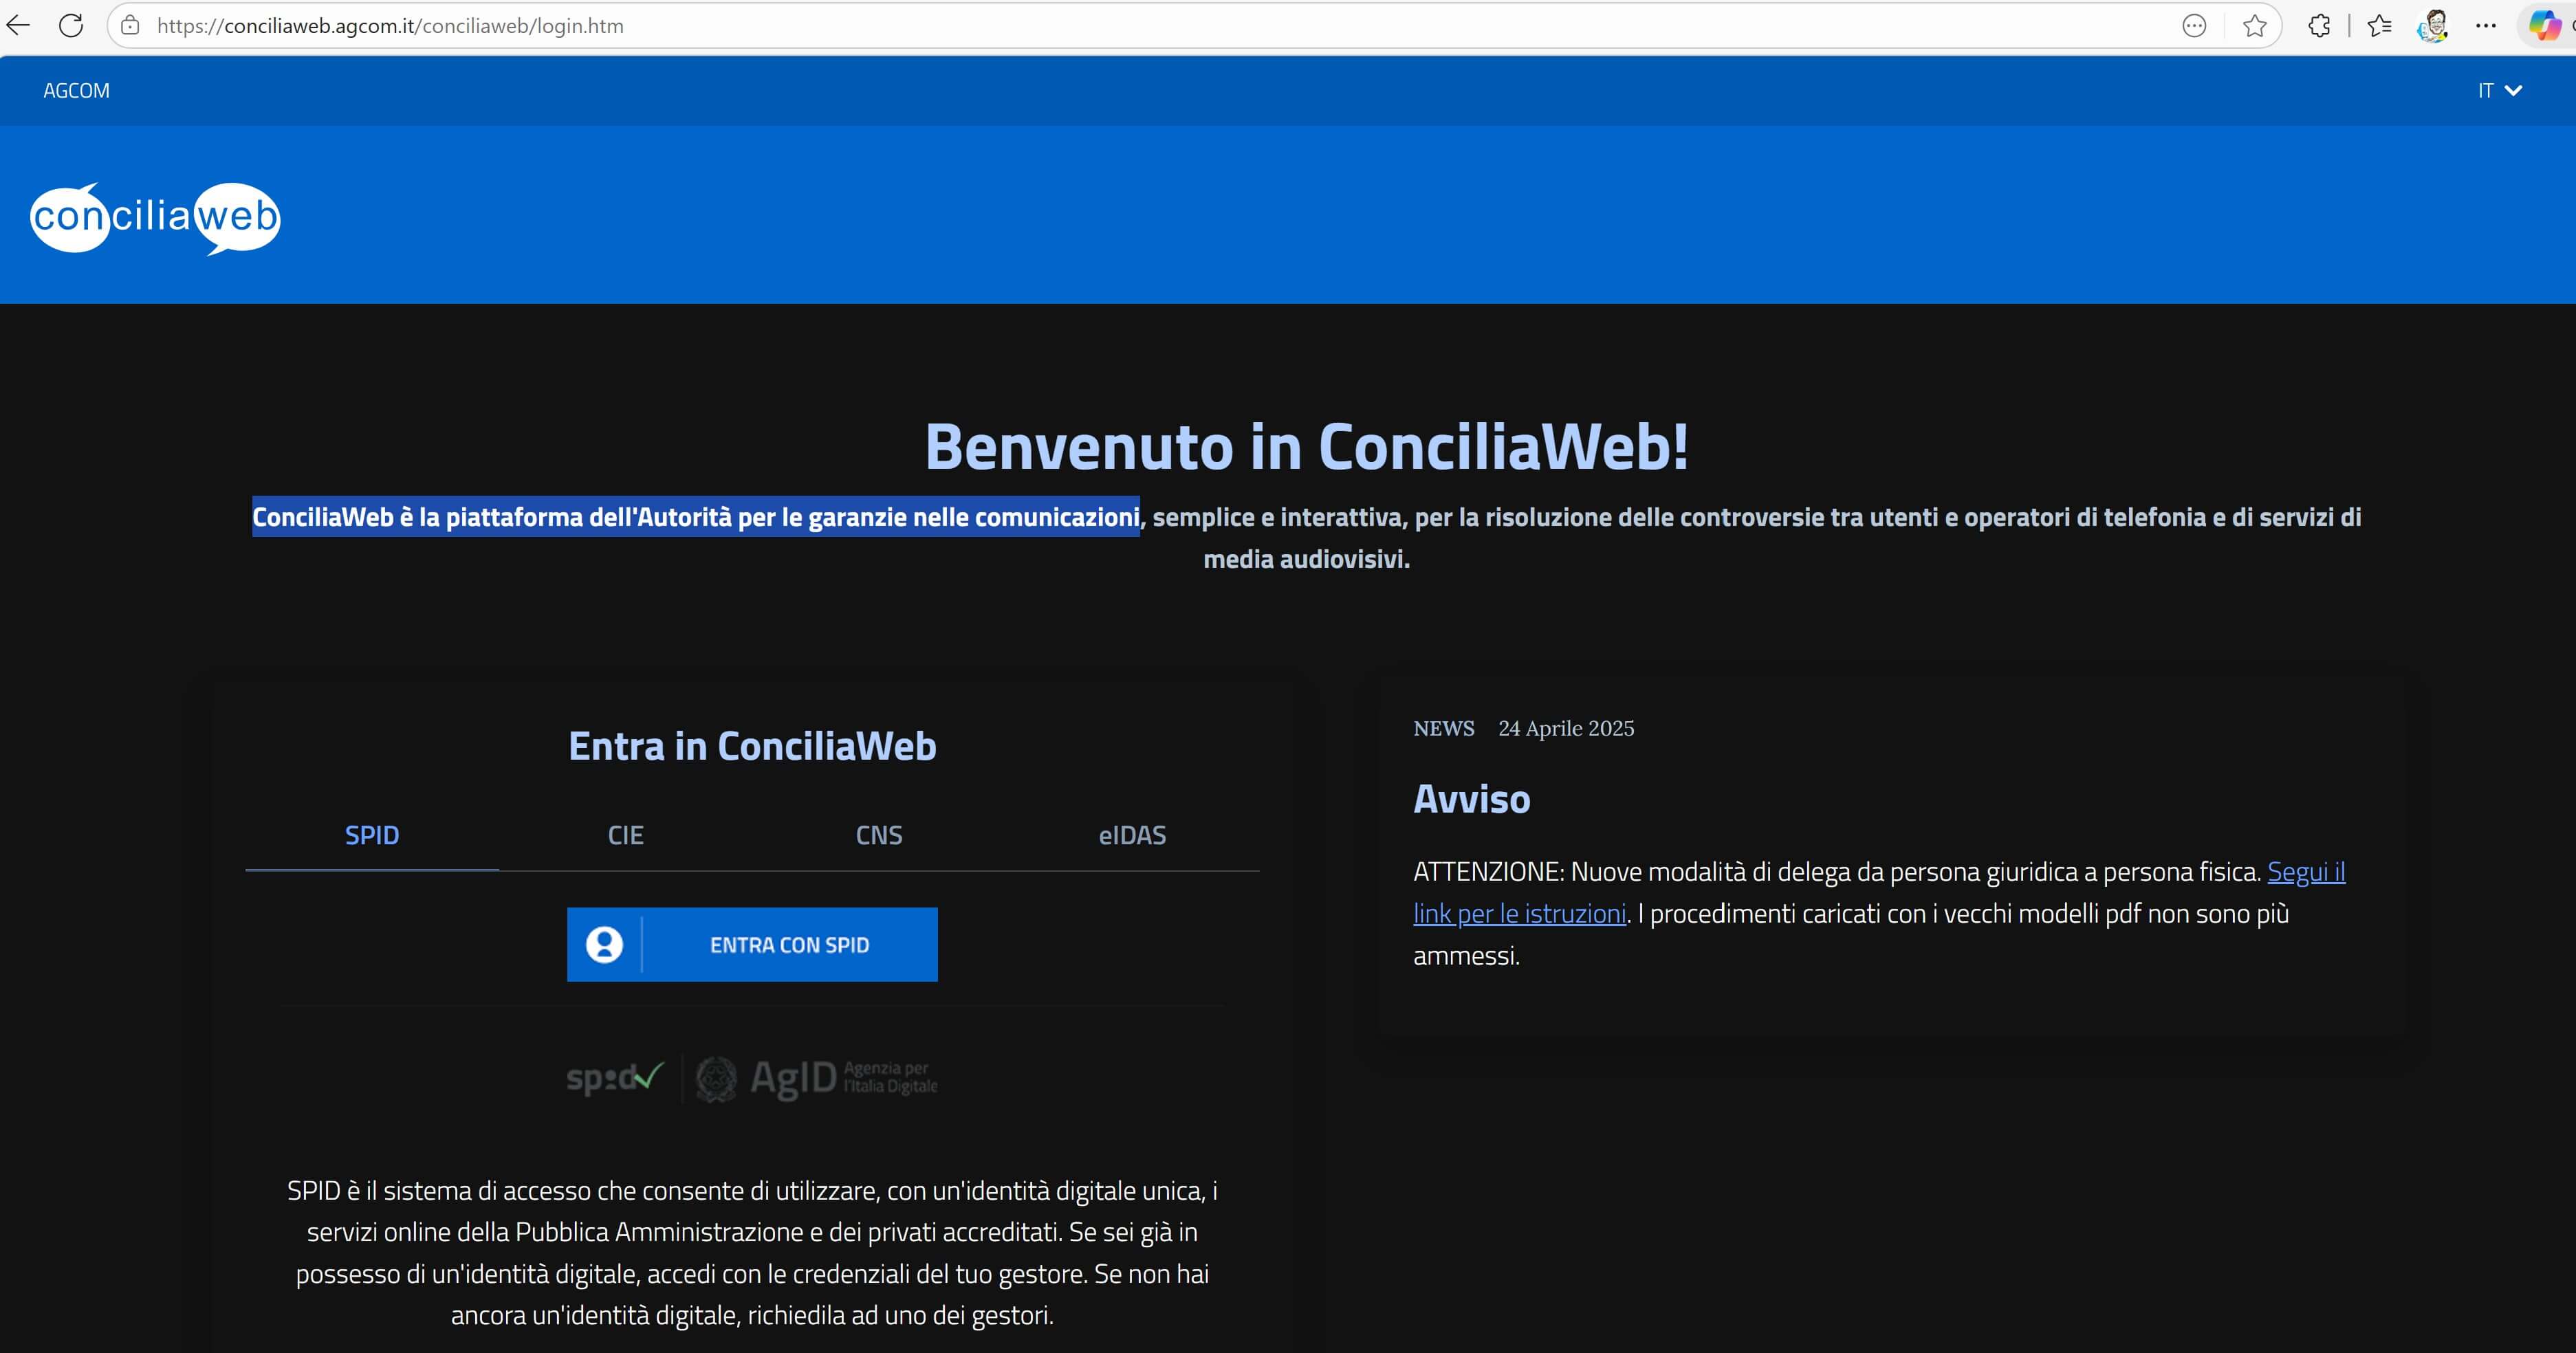The width and height of the screenshot is (2576, 1353).
Task: Click the browser profile avatar
Action: click(2433, 26)
